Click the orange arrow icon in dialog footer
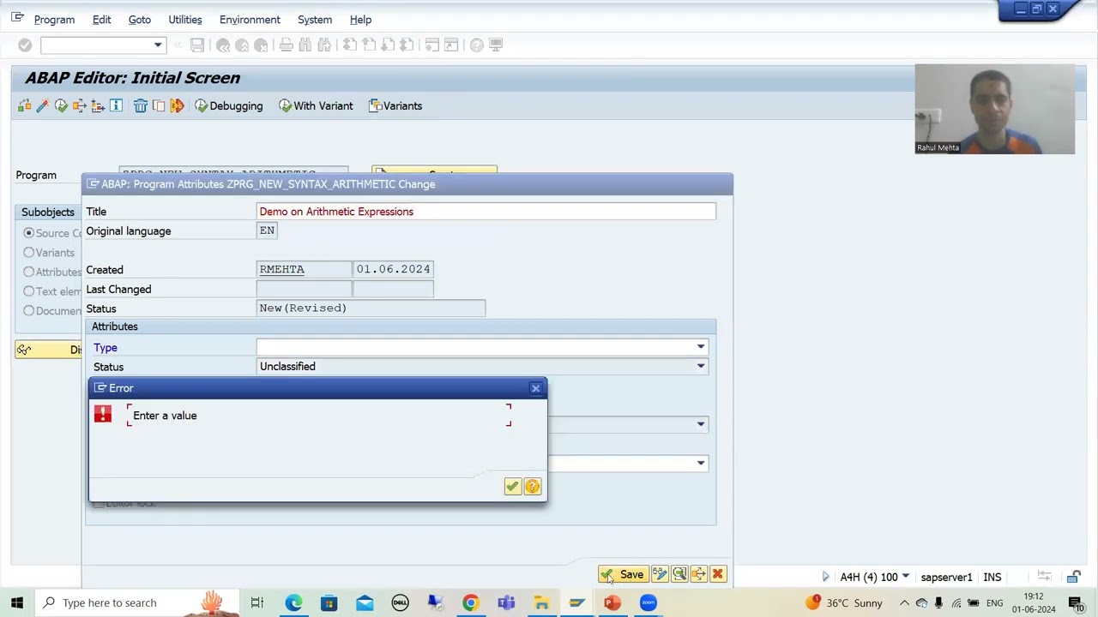The image size is (1098, 617). [698, 574]
